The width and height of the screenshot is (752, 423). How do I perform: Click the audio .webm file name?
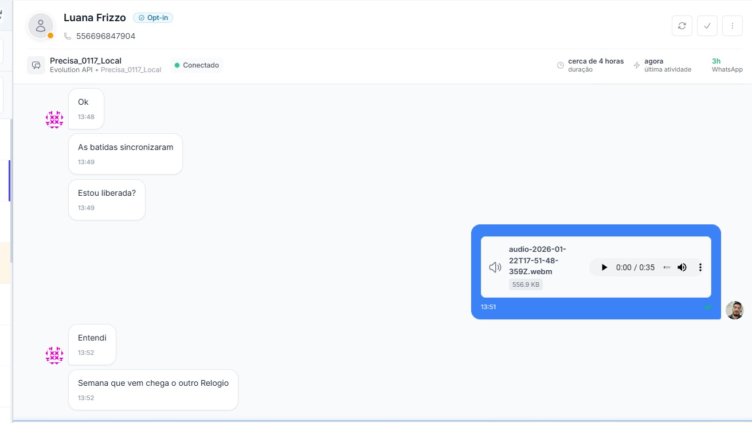point(537,260)
